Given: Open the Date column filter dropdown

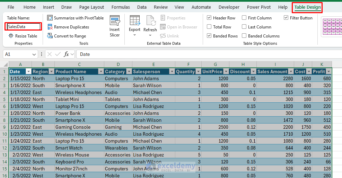Looking at the screenshot, I should 28,71.
